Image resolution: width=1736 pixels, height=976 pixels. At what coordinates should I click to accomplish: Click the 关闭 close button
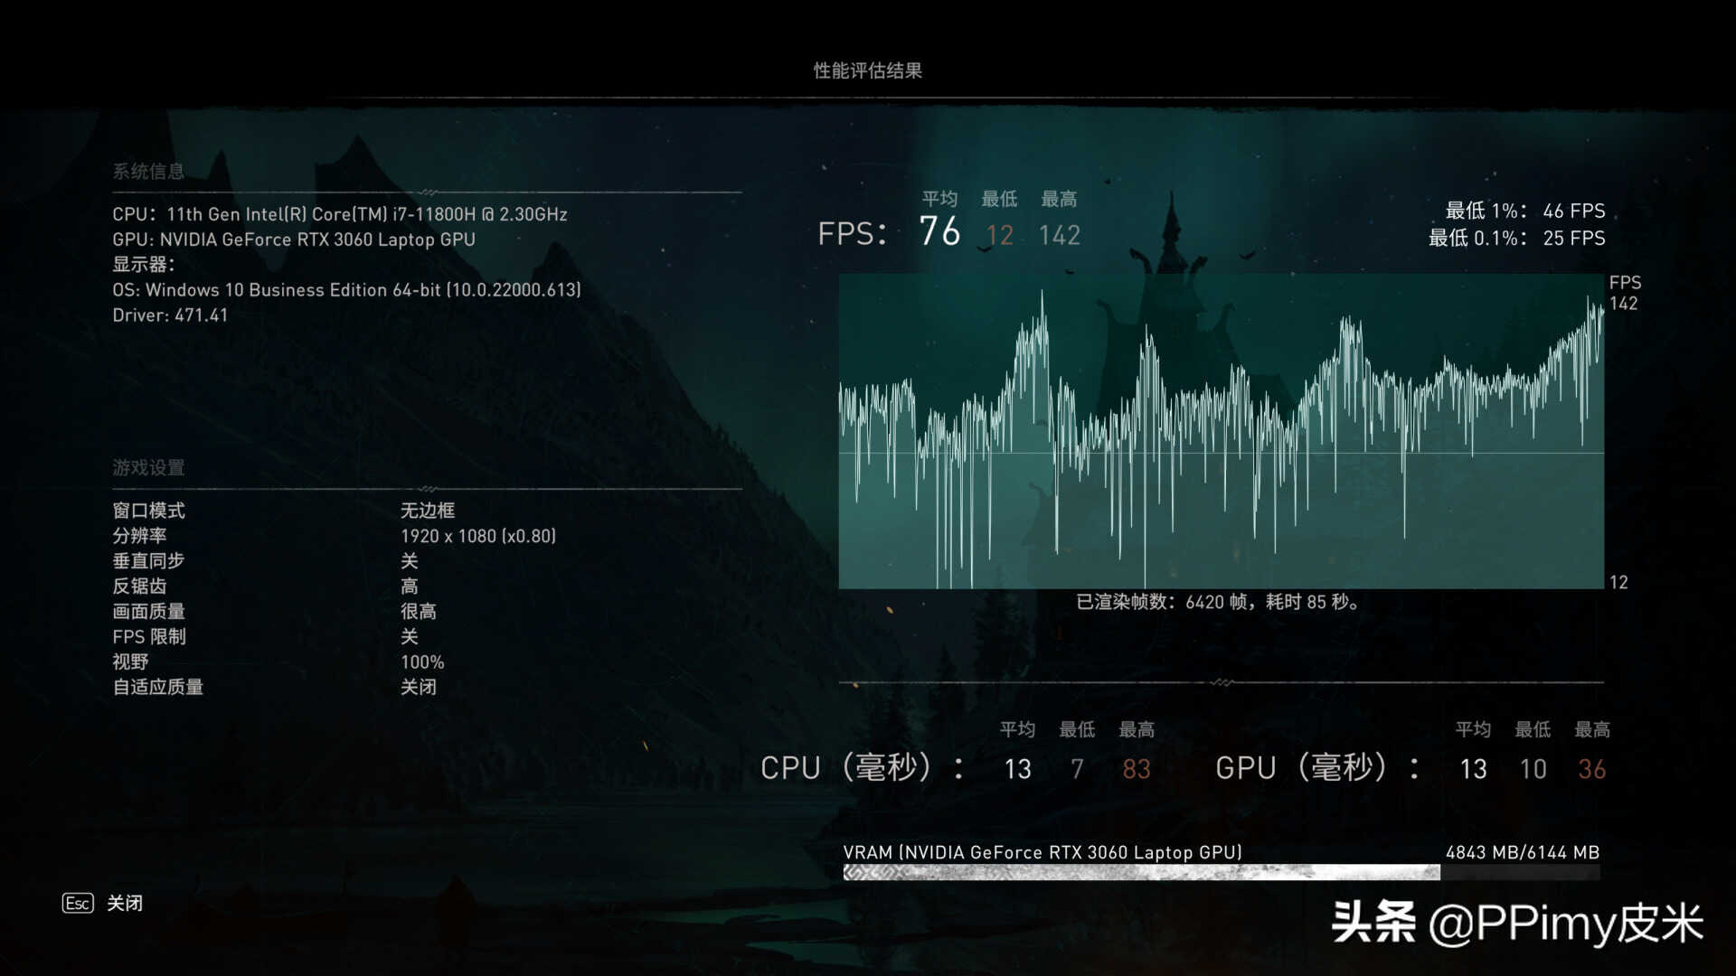124,902
